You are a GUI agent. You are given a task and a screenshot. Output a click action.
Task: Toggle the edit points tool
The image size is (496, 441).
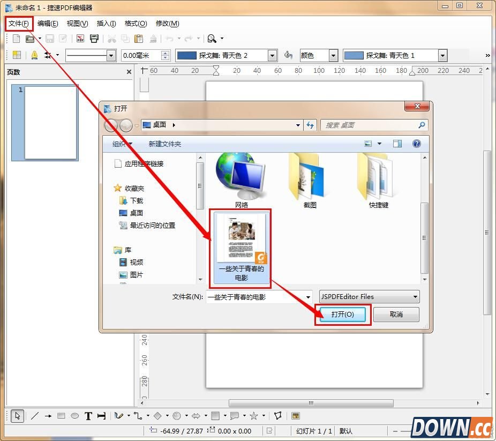click(277, 416)
